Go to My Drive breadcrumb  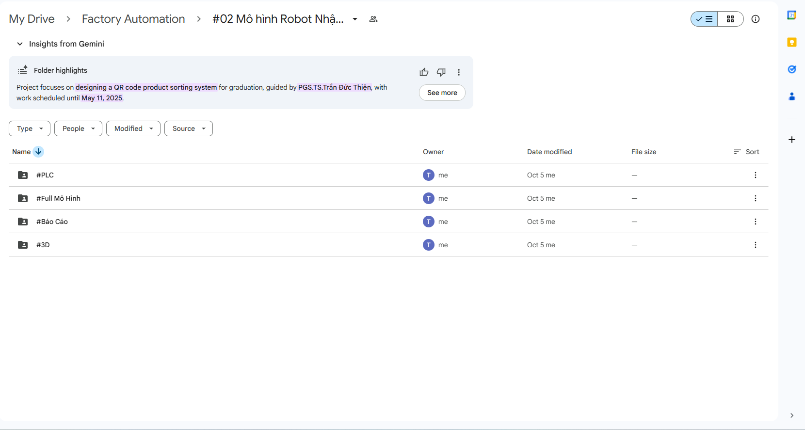(x=32, y=19)
